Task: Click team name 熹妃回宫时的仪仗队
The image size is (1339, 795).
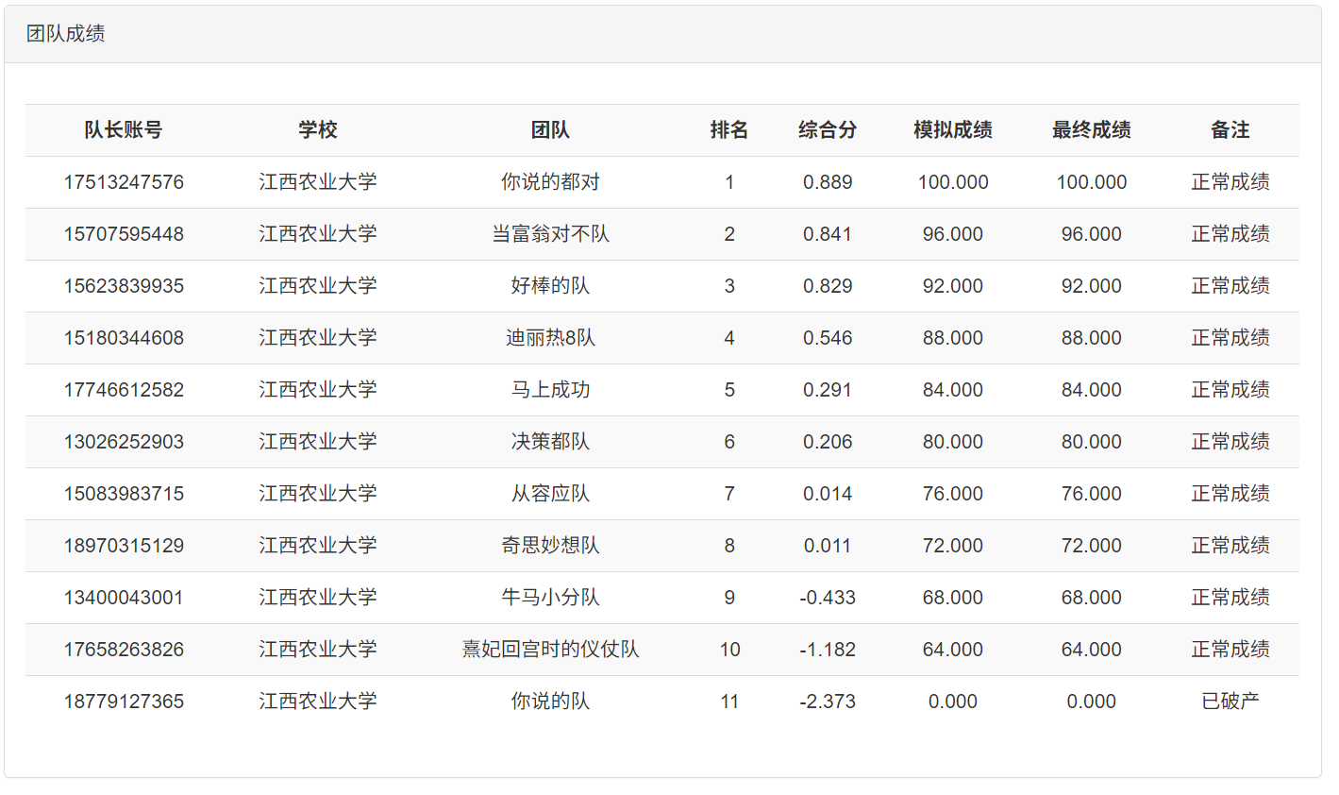Action: [550, 650]
